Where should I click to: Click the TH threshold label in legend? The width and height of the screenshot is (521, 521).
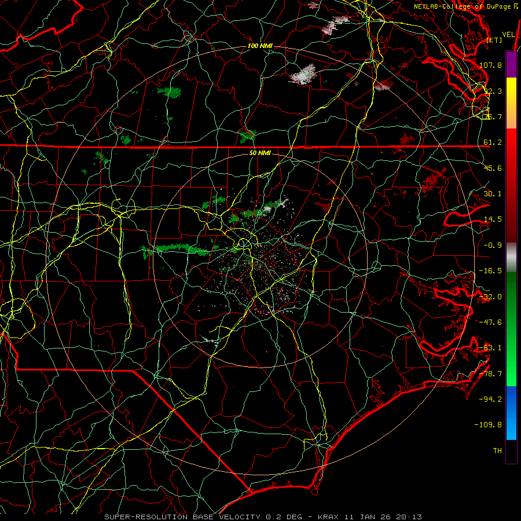coord(497,451)
